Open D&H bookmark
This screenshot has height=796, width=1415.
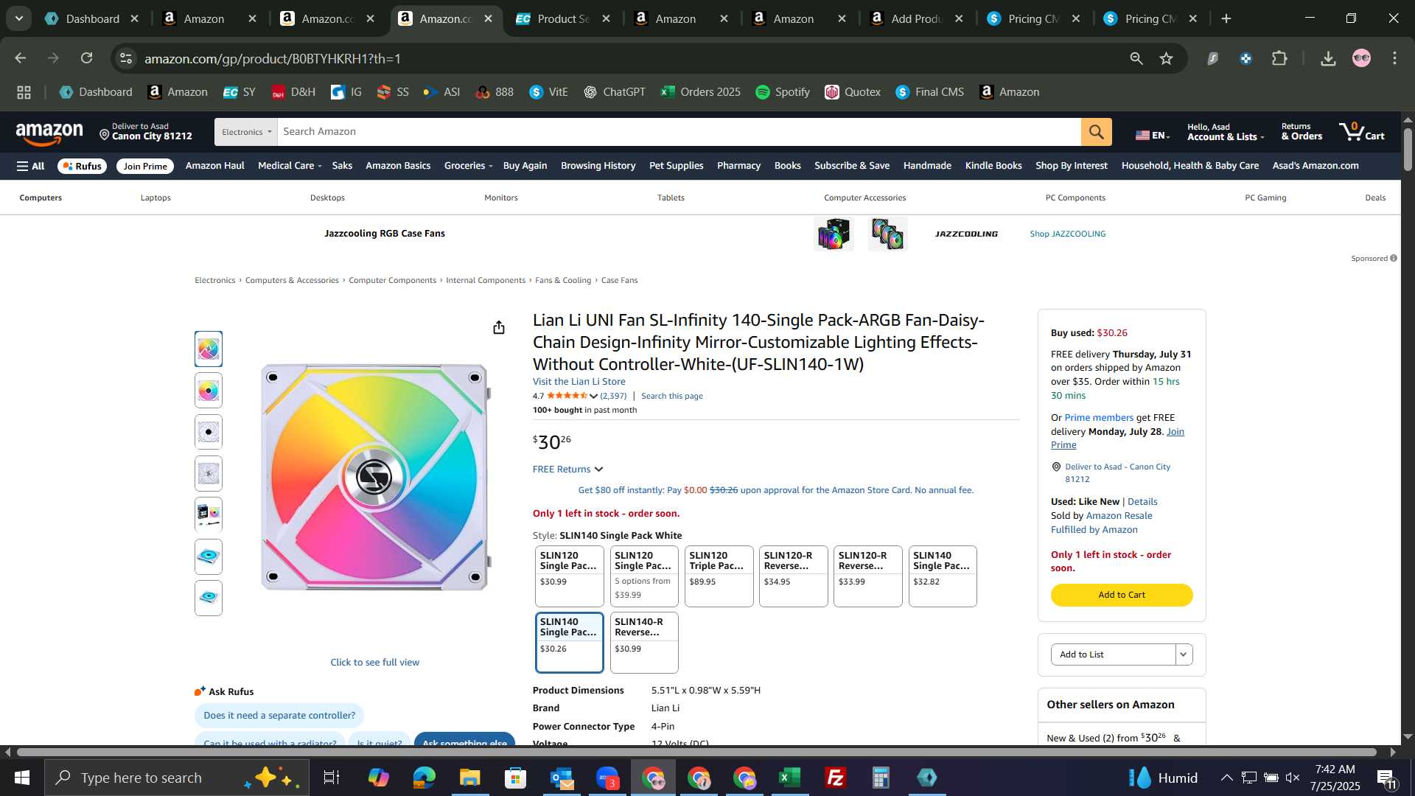point(293,92)
